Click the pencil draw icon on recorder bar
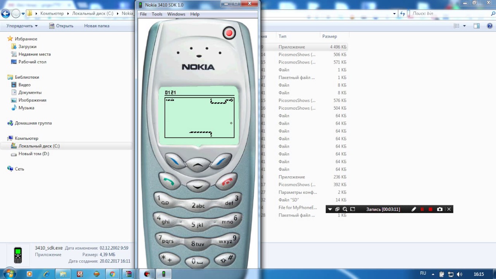The width and height of the screenshot is (496, 279). [414, 209]
